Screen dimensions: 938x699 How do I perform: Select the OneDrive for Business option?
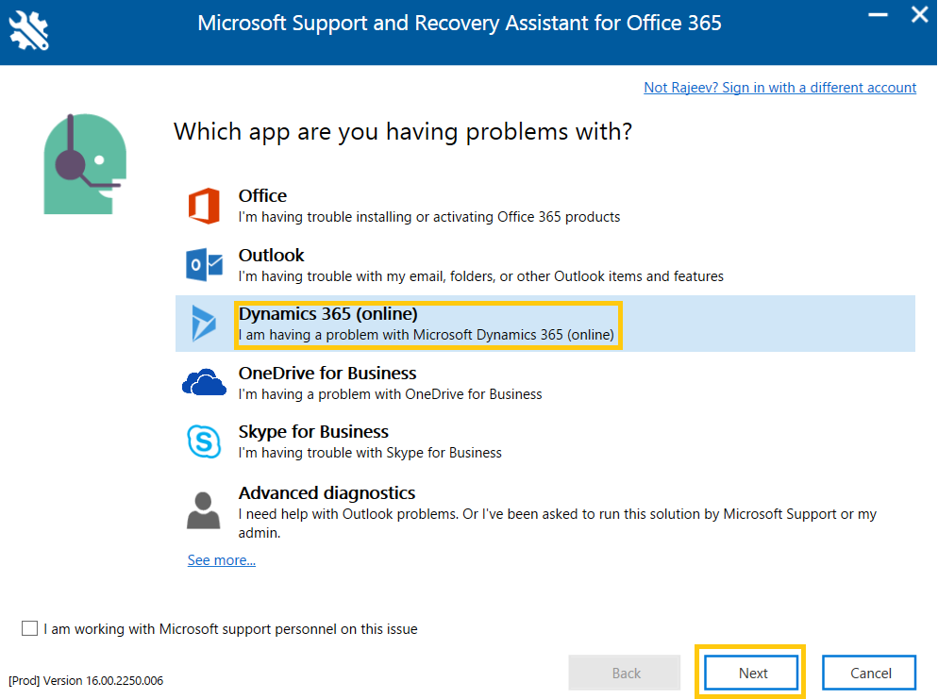(377, 382)
